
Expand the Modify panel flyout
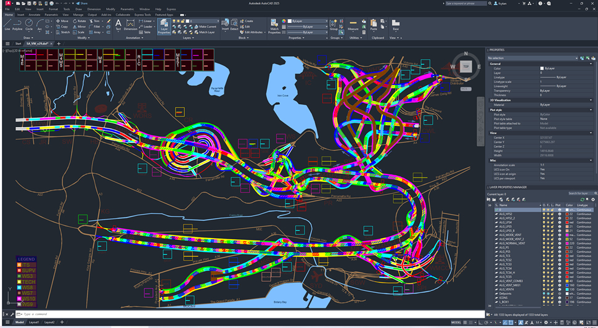point(83,38)
